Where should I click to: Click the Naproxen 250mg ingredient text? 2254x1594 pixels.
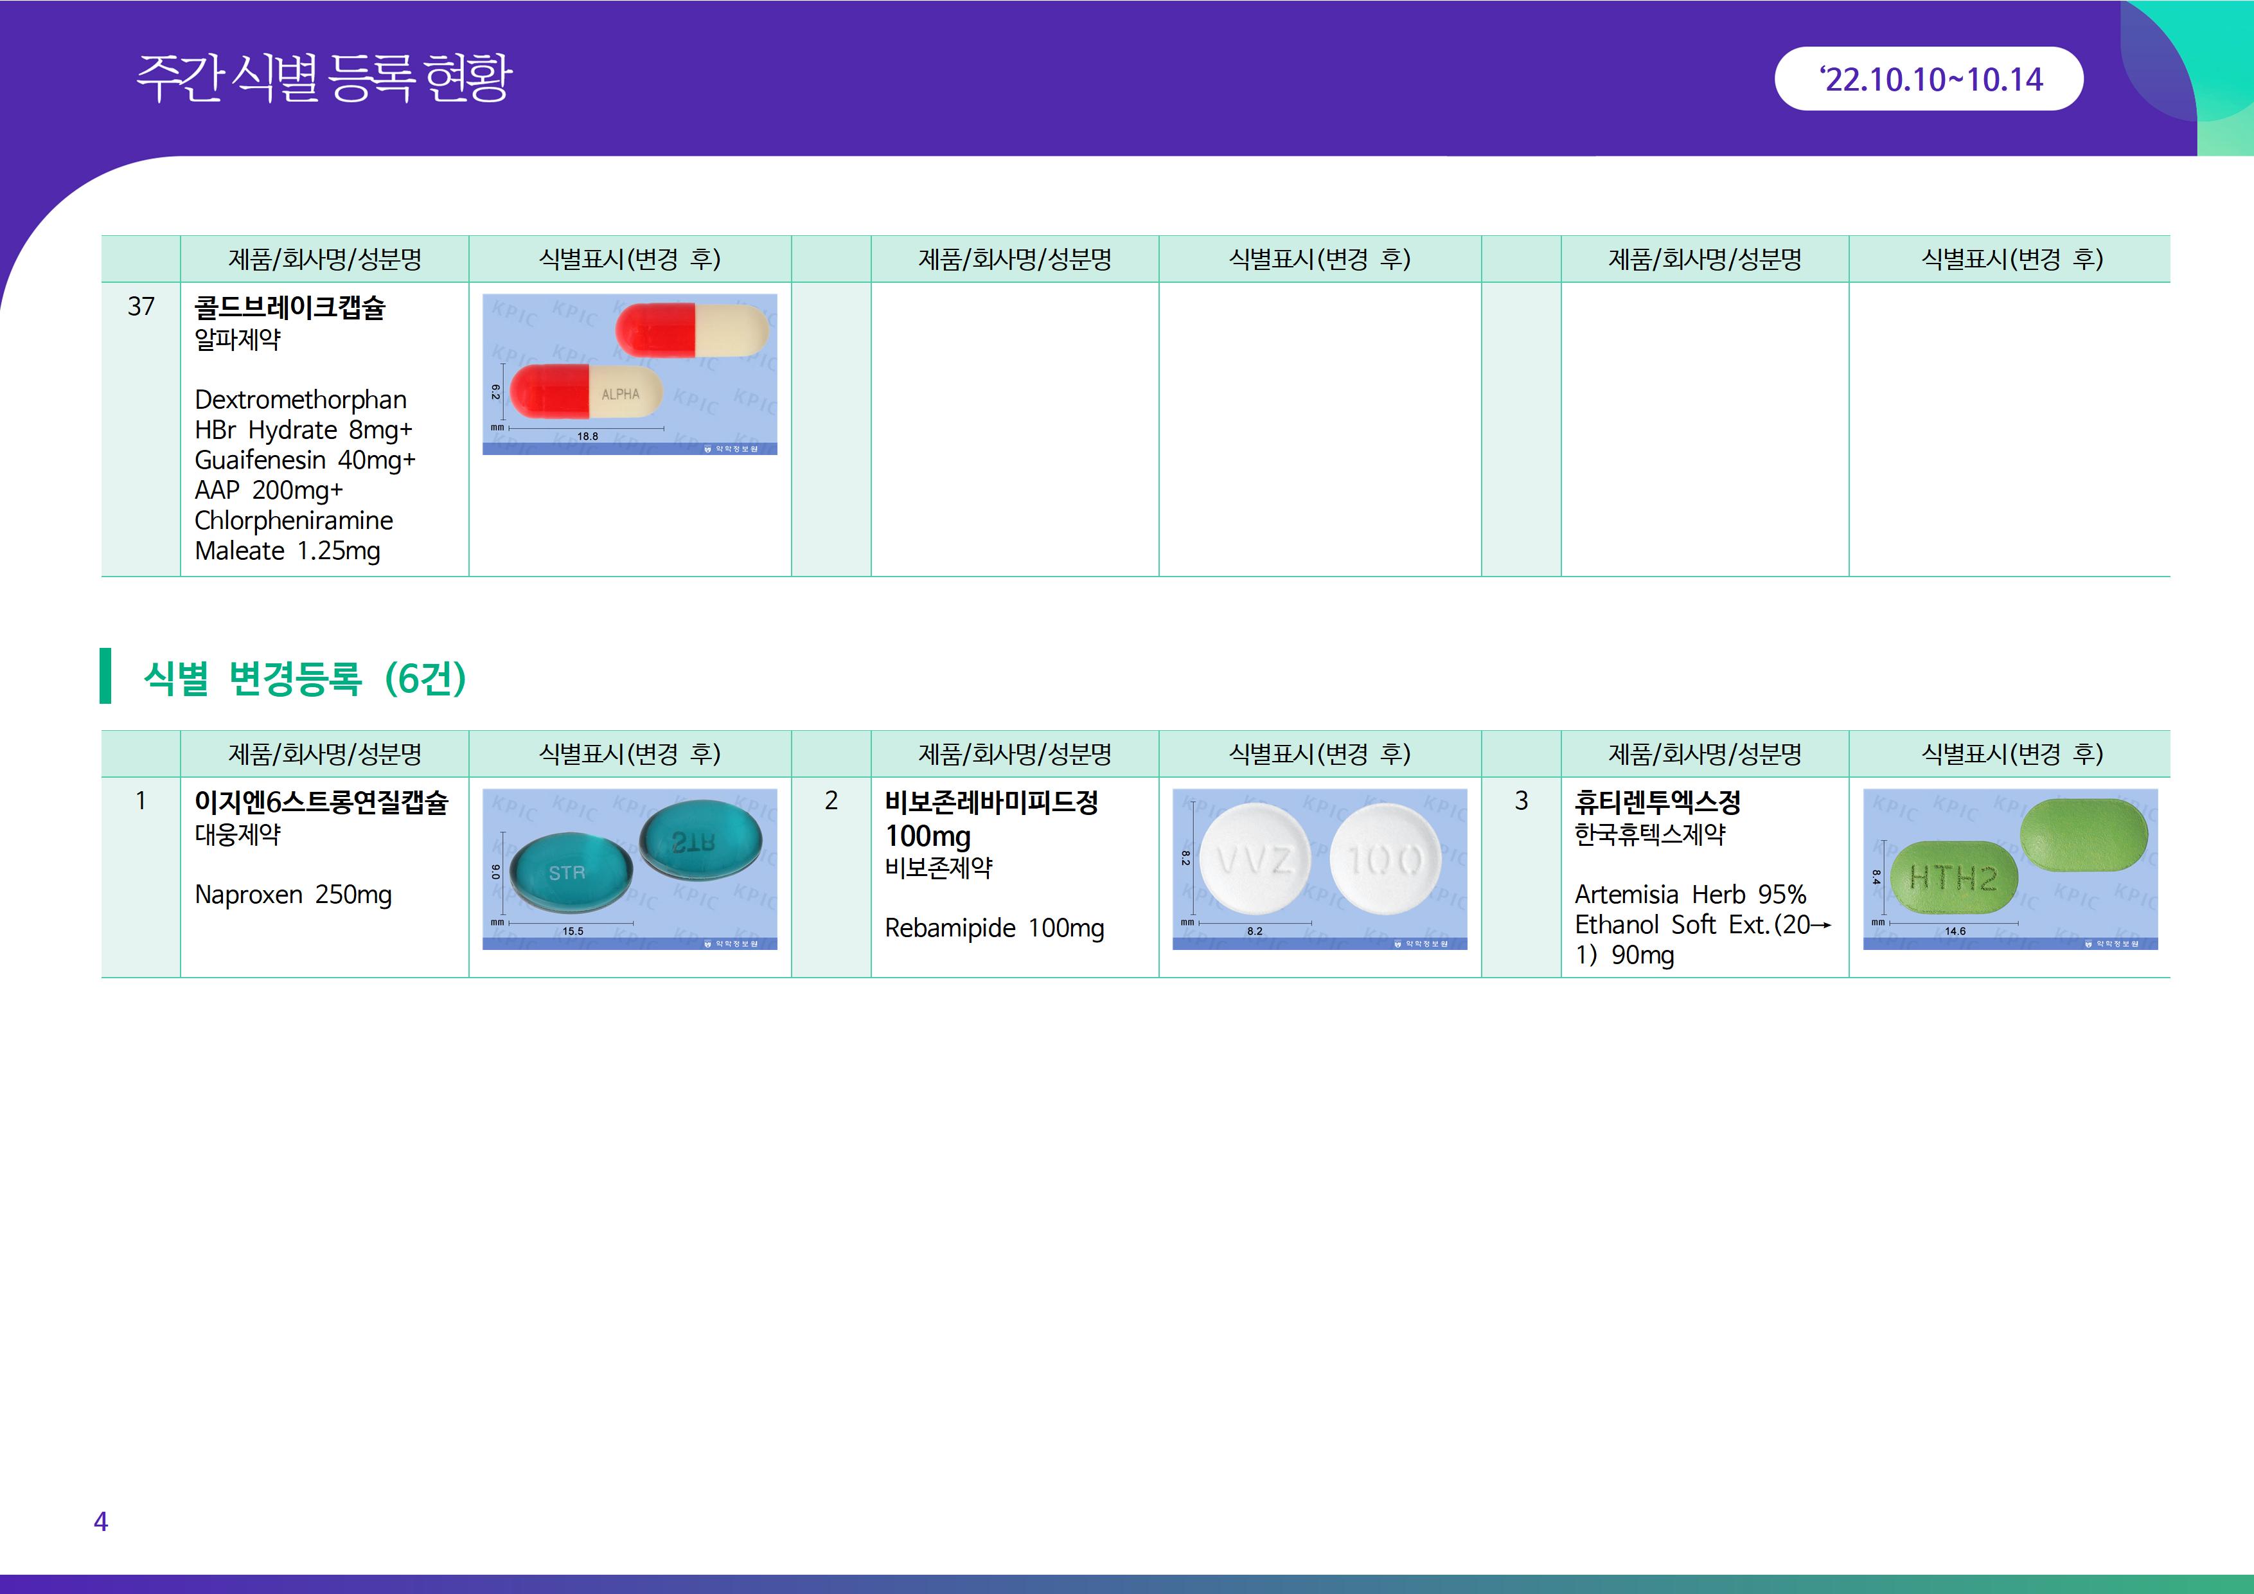[x=292, y=895]
